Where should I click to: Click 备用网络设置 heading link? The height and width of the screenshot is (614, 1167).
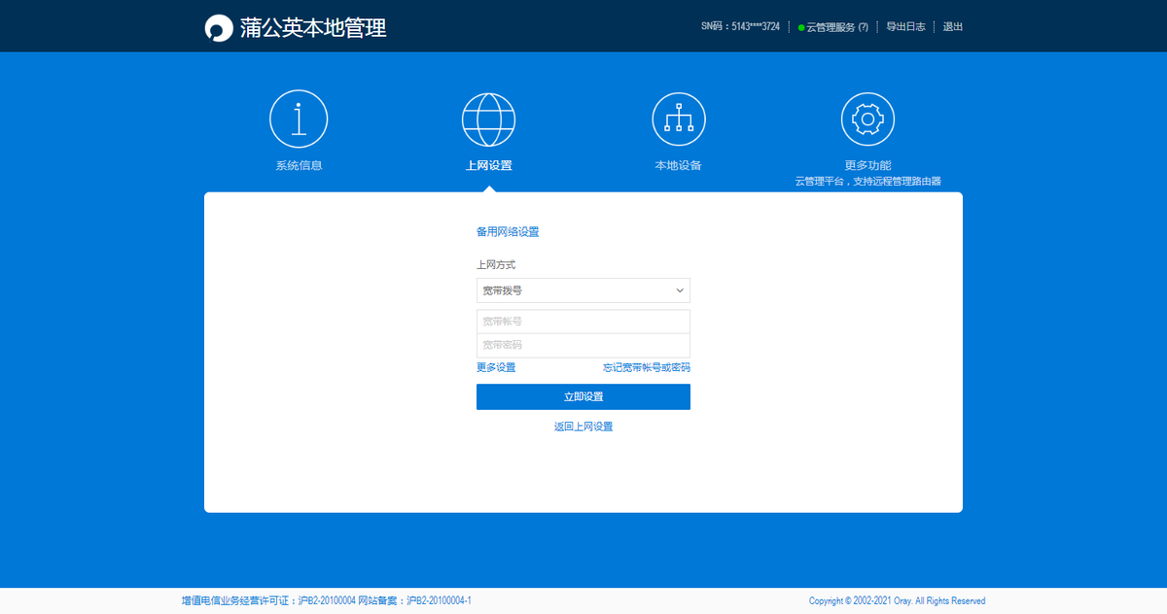coord(508,232)
